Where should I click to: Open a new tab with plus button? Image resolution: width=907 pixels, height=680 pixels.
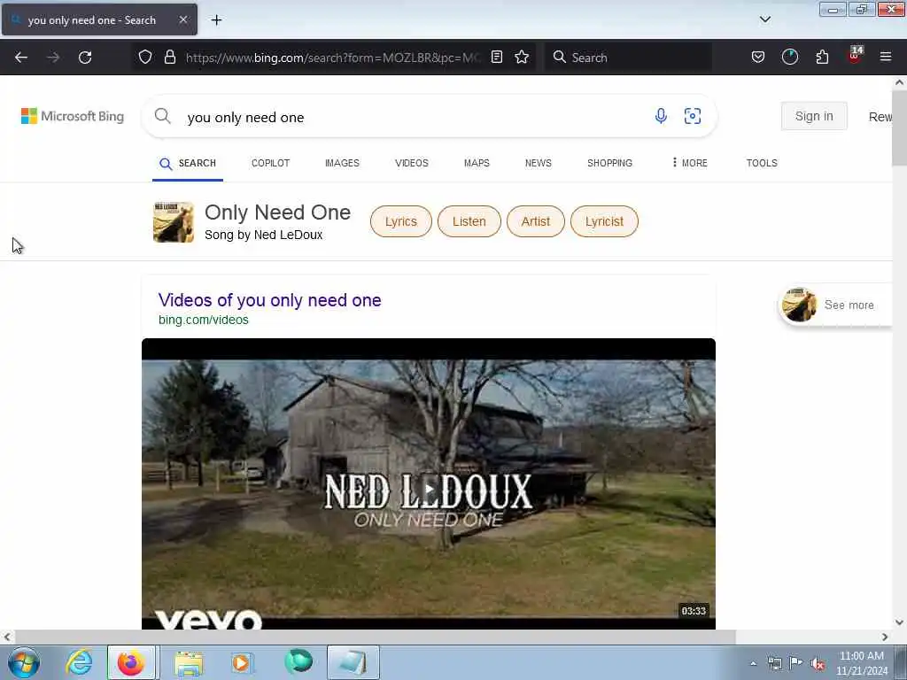(x=216, y=20)
